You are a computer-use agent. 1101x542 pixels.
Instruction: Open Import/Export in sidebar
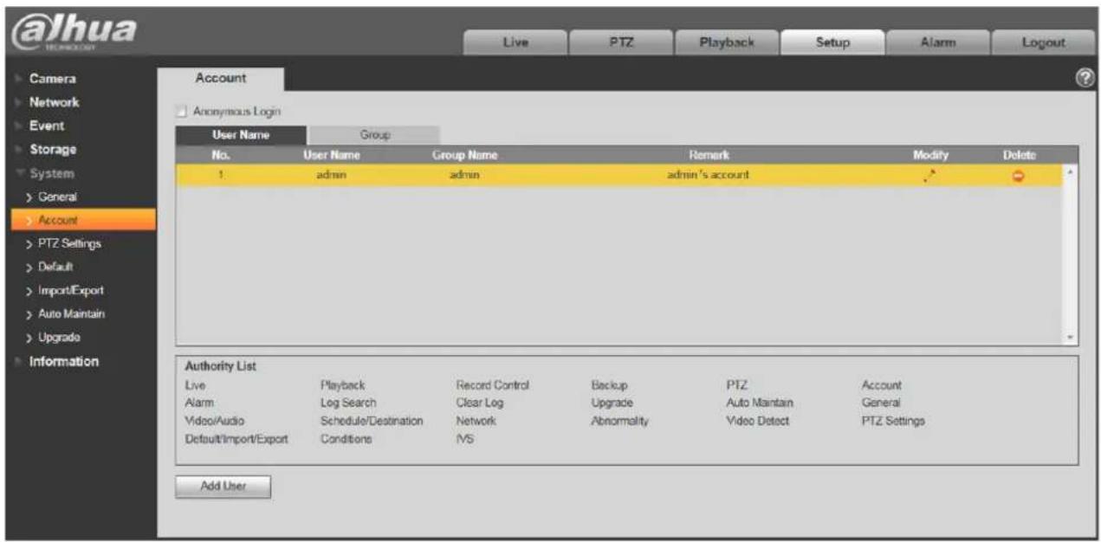[70, 290]
